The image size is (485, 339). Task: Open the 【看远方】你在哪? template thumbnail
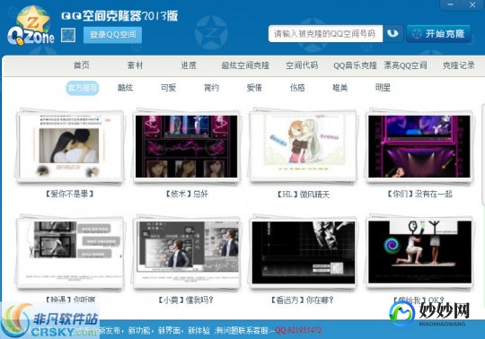pos(304,253)
